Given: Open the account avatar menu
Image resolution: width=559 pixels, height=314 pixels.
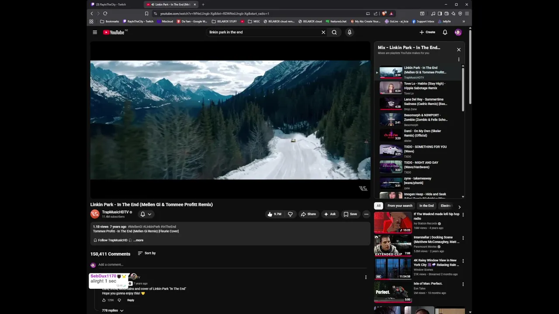Looking at the screenshot, I should pos(458,32).
